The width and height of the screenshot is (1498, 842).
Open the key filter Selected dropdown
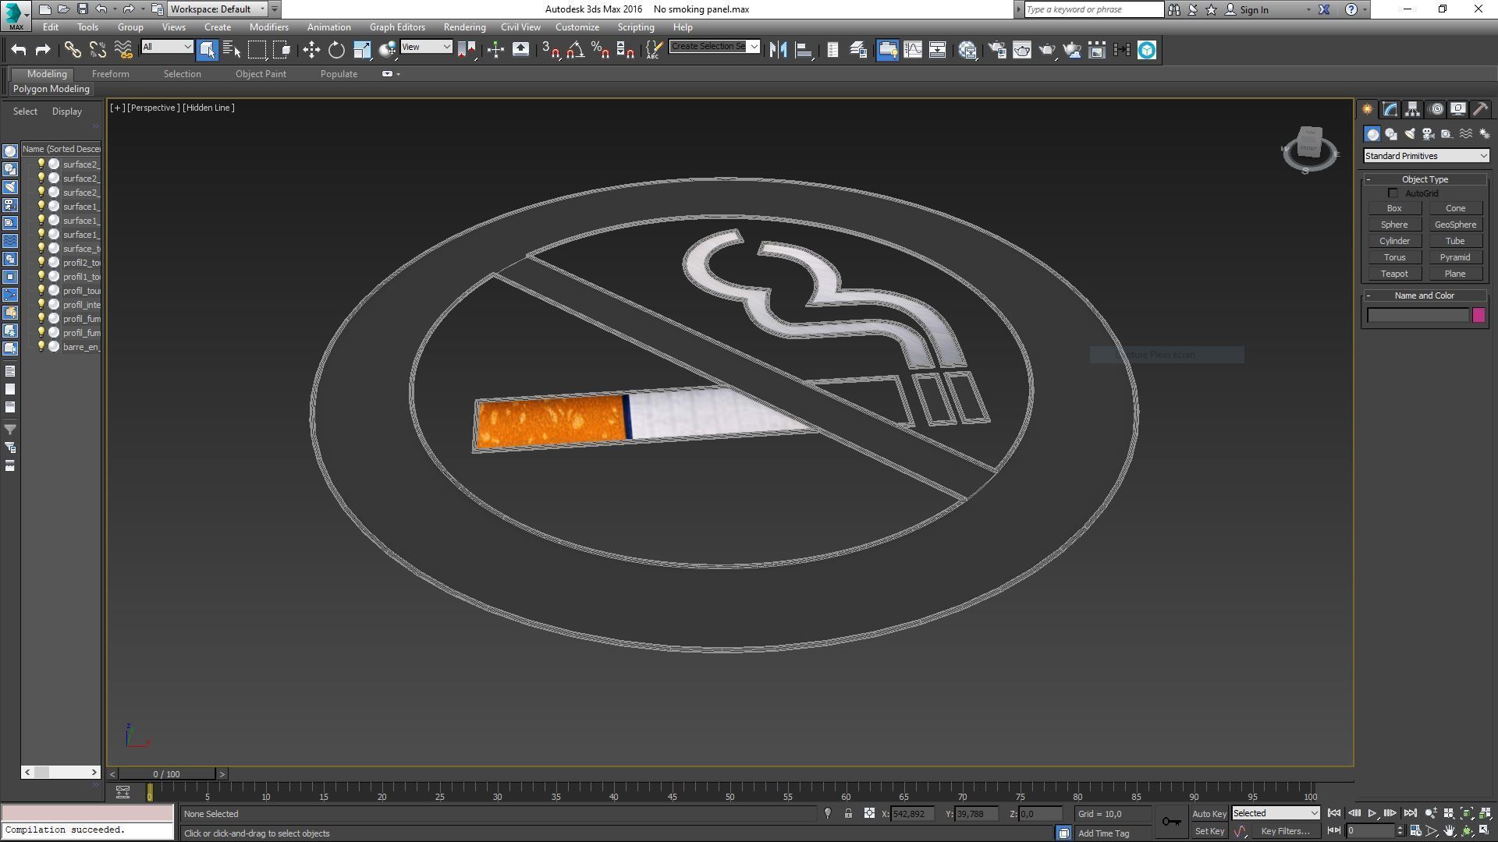1275,813
